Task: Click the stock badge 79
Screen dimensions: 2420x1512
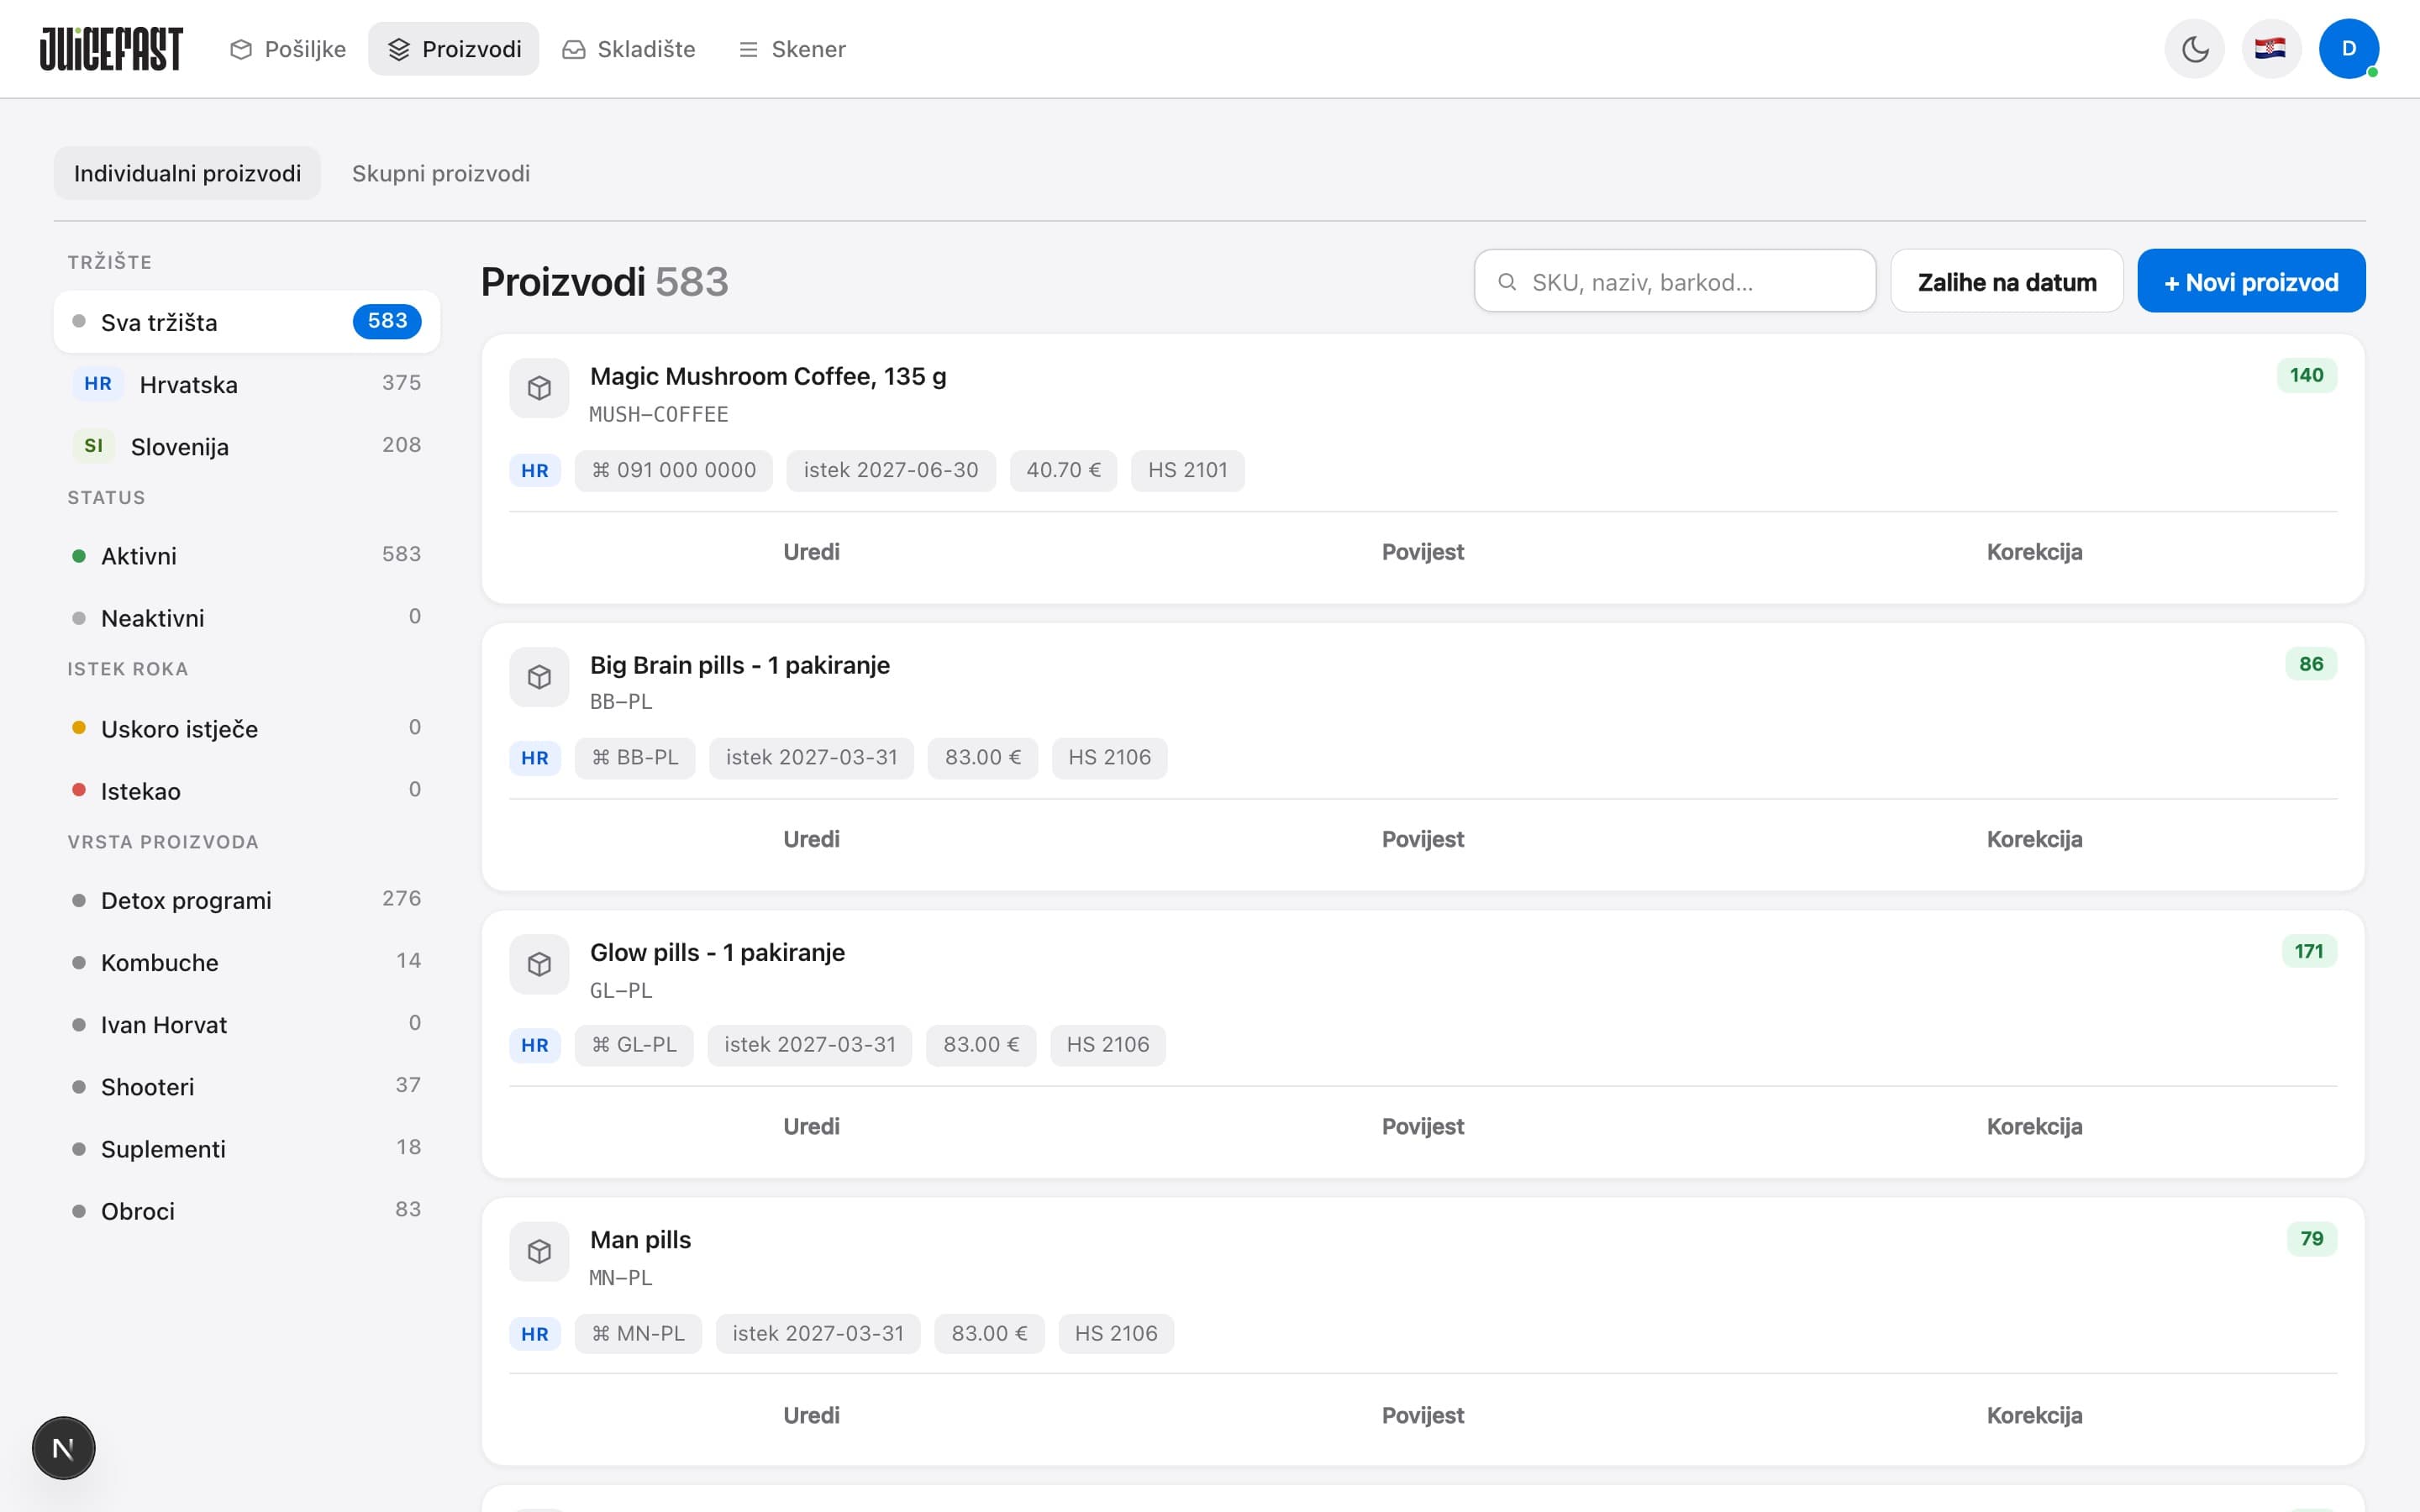Action: (x=2311, y=1238)
